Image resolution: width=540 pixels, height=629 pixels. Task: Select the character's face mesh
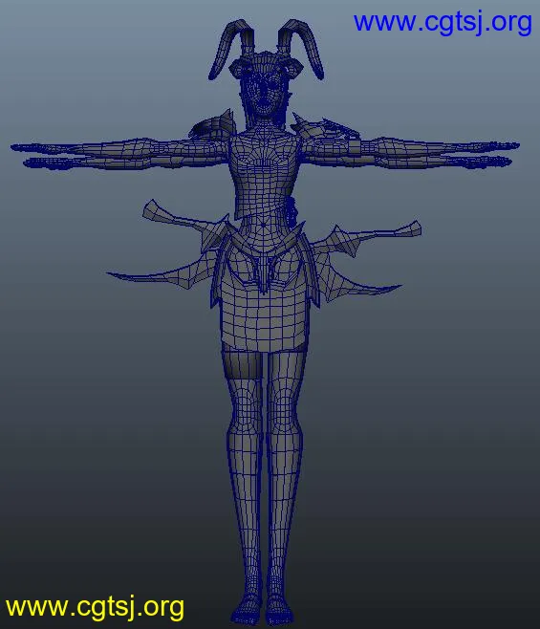pyautogui.click(x=263, y=95)
